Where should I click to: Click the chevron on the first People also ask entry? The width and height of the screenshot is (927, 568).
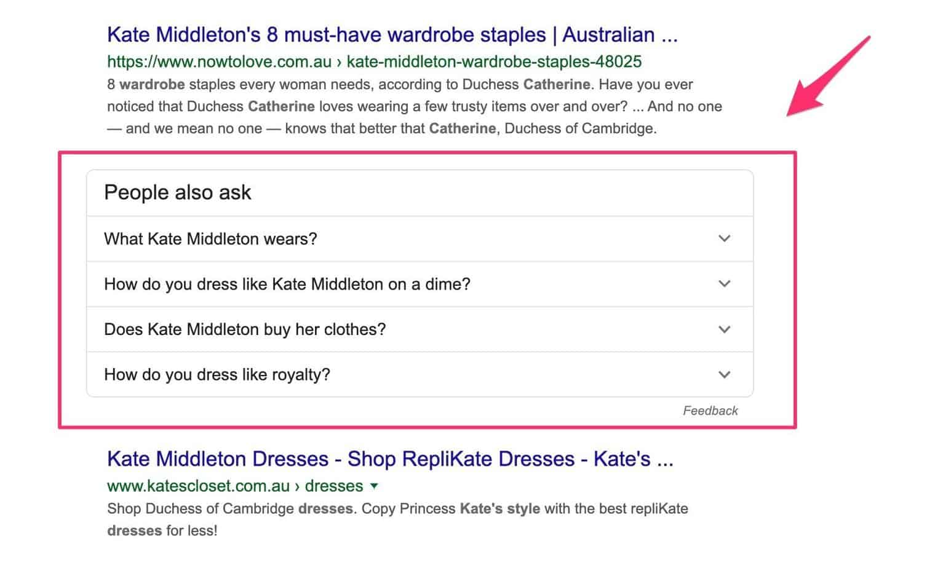pyautogui.click(x=724, y=239)
